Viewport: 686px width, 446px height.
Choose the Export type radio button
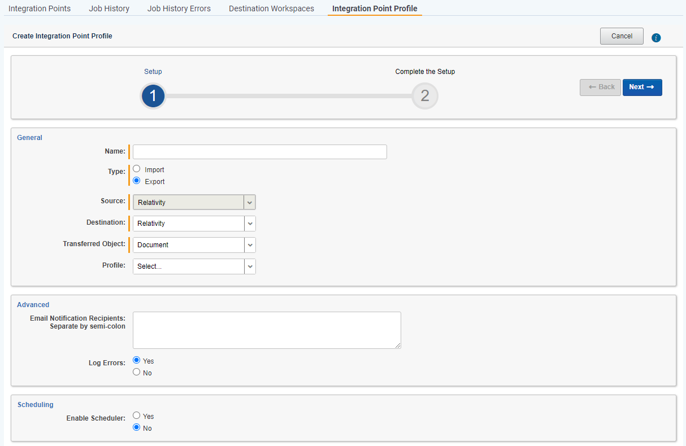[137, 181]
